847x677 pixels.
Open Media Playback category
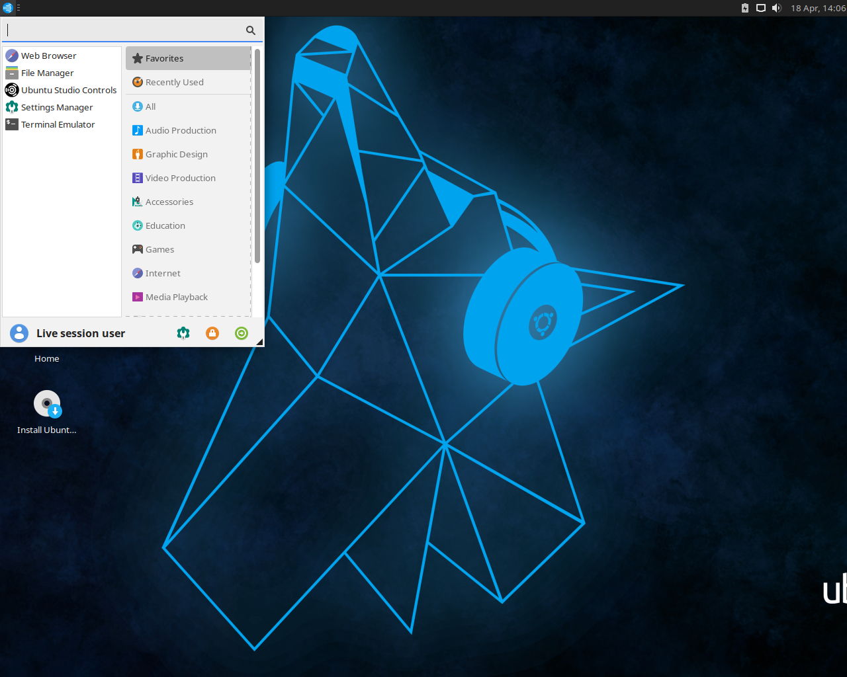click(188, 297)
